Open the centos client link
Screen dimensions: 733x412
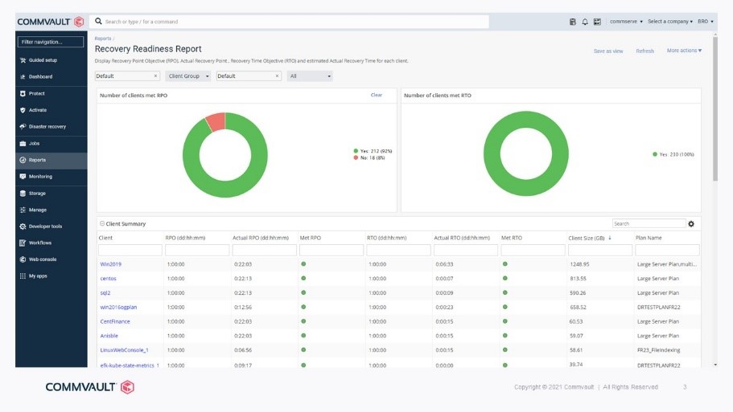tap(108, 279)
